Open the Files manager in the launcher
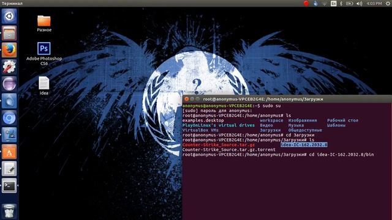 (9, 33)
